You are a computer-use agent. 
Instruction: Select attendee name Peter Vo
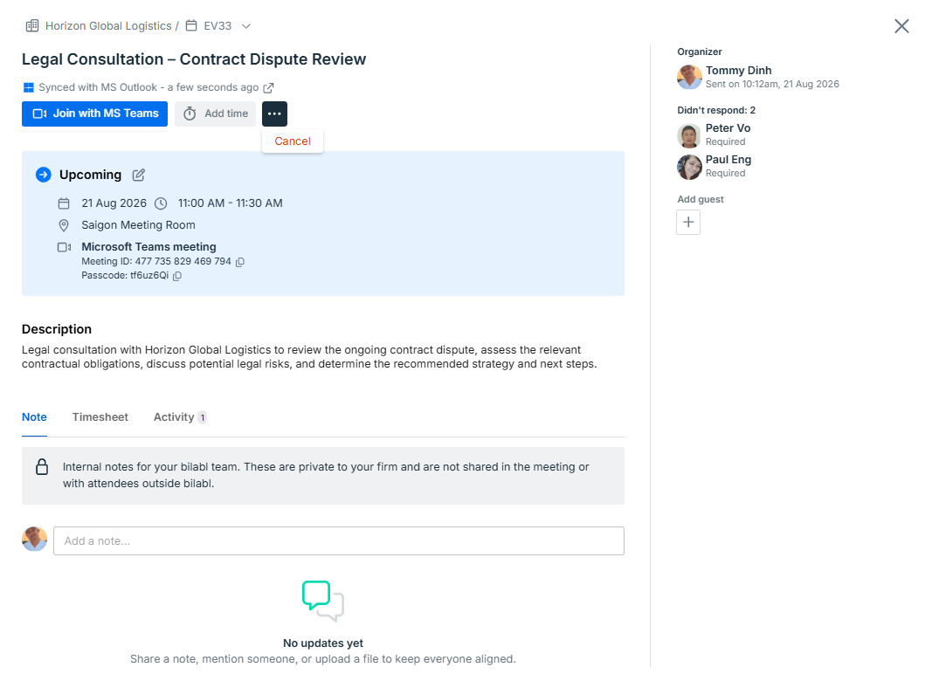[x=728, y=128]
